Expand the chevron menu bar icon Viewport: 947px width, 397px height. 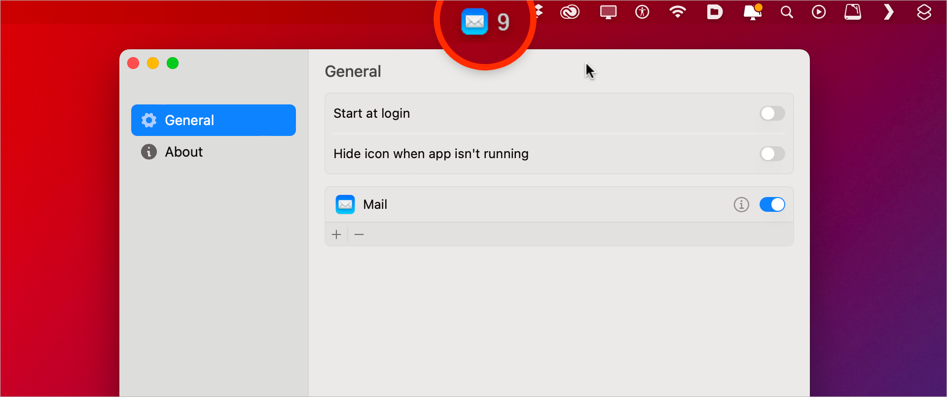click(888, 12)
